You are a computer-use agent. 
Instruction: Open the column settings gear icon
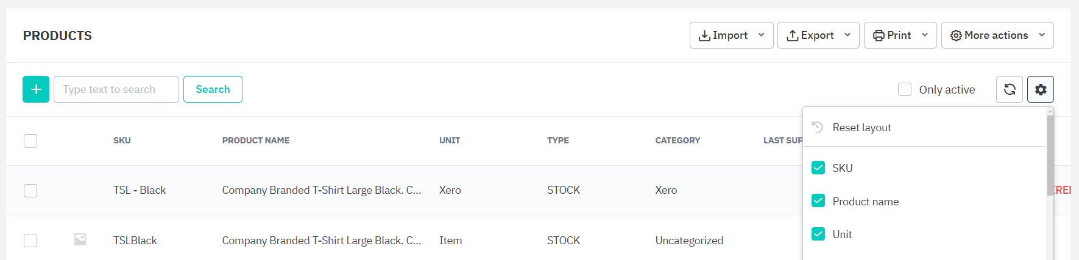(x=1041, y=89)
